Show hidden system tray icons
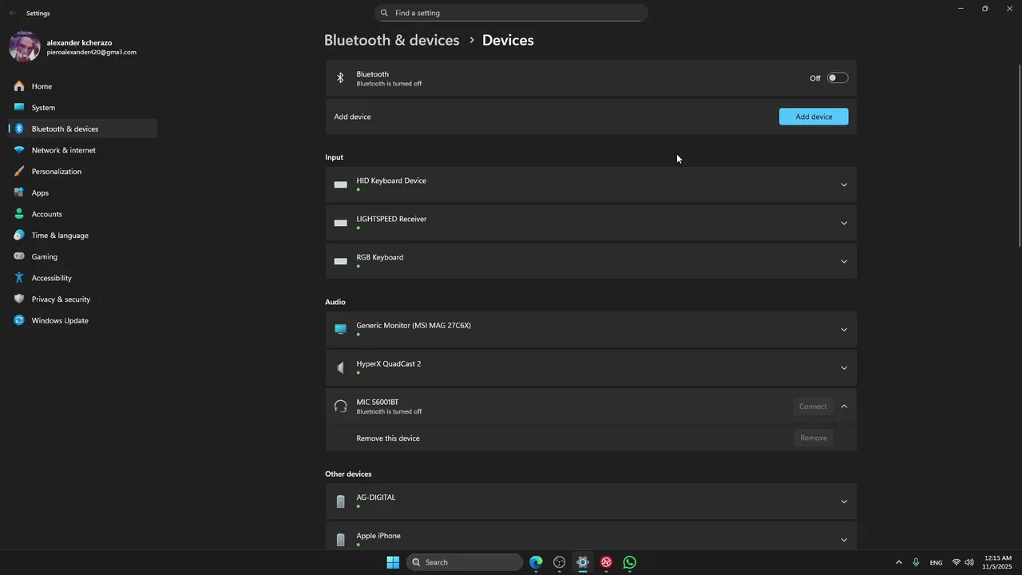The image size is (1022, 575). tap(898, 562)
